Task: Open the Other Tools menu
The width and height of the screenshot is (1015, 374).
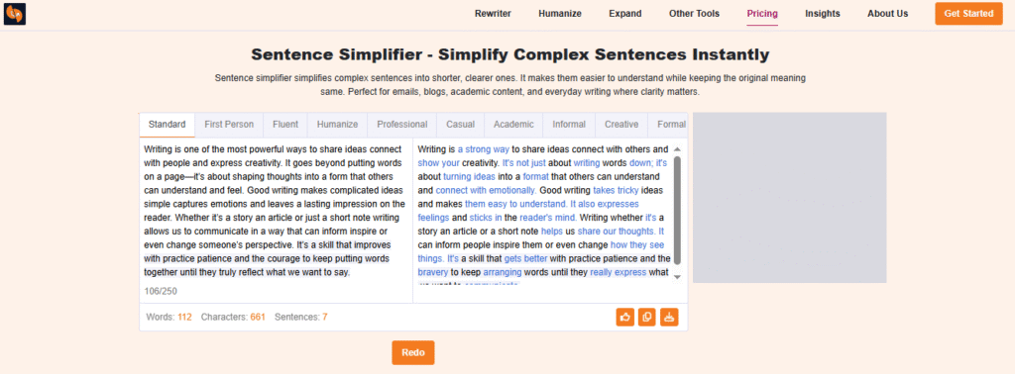Action: click(694, 14)
